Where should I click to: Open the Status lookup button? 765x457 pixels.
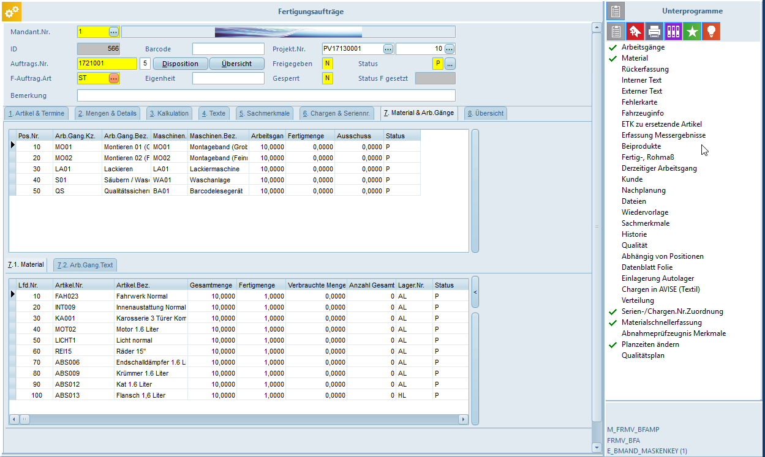point(450,64)
